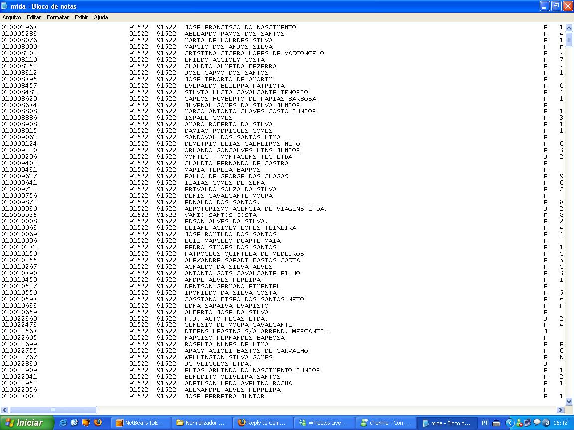Click the network computers tray icon
The height and width of the screenshot is (430, 574).
(x=528, y=423)
